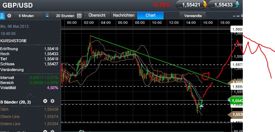Select the 1,5603 price level label

click(x=237, y=30)
